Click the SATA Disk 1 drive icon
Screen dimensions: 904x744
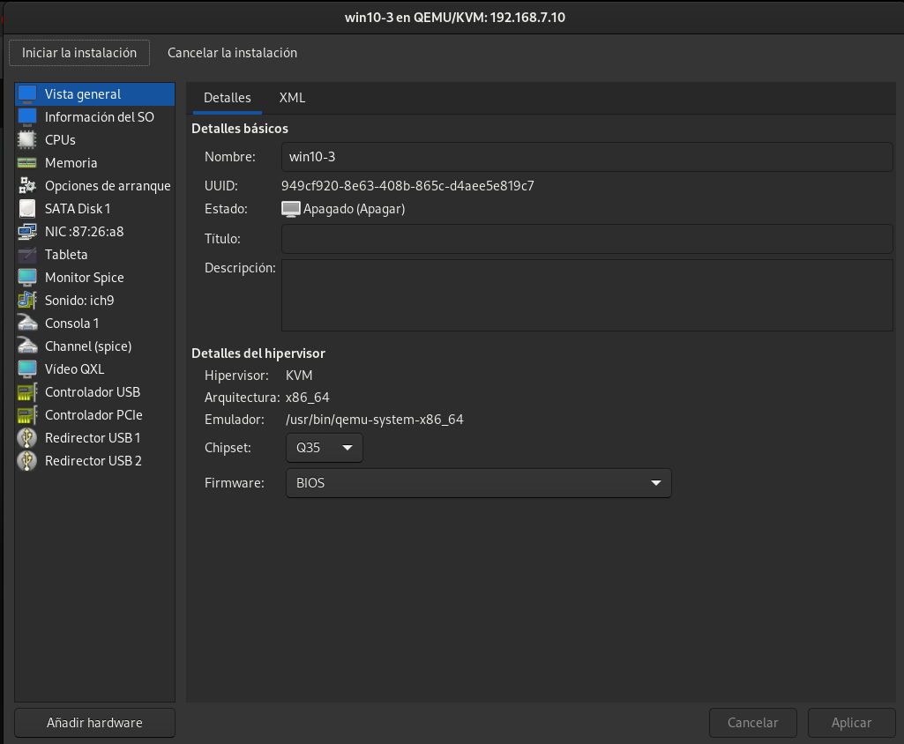coord(27,209)
